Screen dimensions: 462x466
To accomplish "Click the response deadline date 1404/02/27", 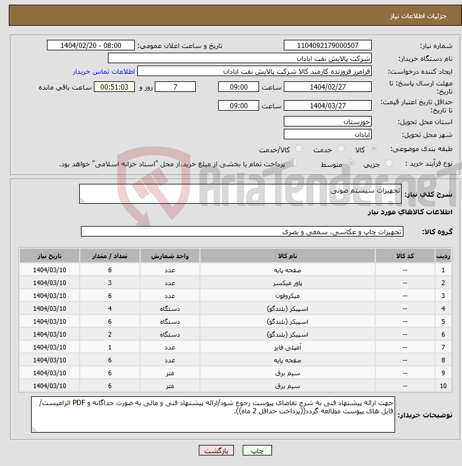I will 328,87.
